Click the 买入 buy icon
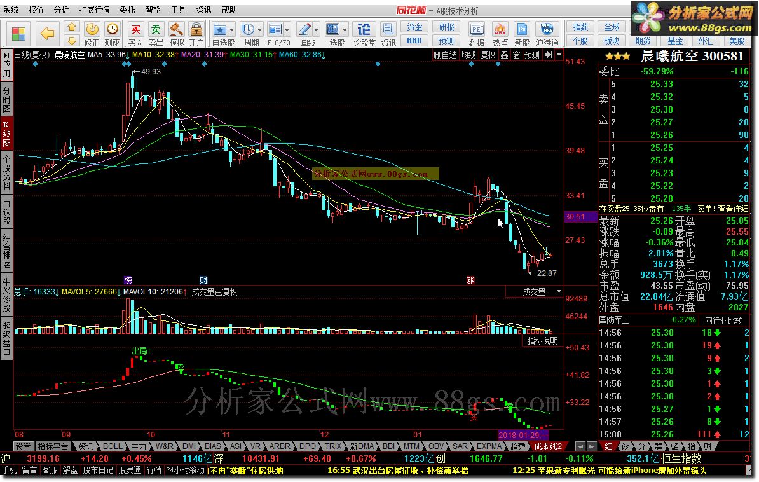759x482 pixels. 136,34
